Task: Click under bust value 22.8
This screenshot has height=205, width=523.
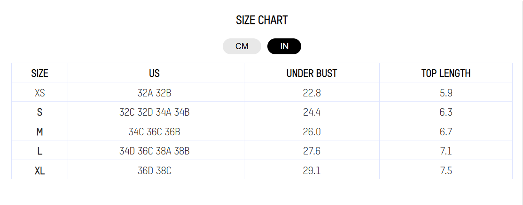Action: coord(312,93)
